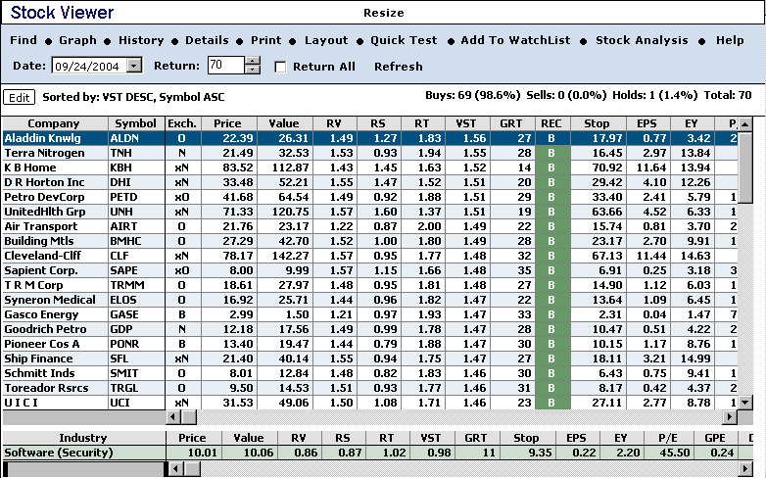Enable the Return All checkbox
This screenshot has width=766, height=478.
tap(281, 67)
